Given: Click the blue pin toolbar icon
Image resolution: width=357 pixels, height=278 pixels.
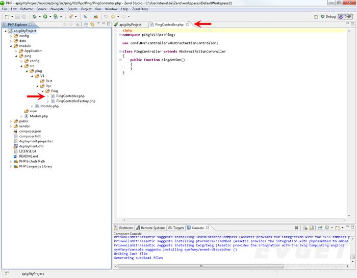Looking at the screenshot, I should point(85,17).
